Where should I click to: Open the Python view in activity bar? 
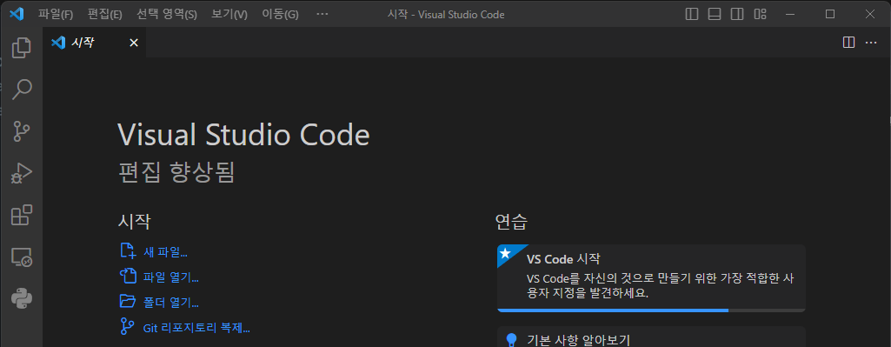(22, 298)
